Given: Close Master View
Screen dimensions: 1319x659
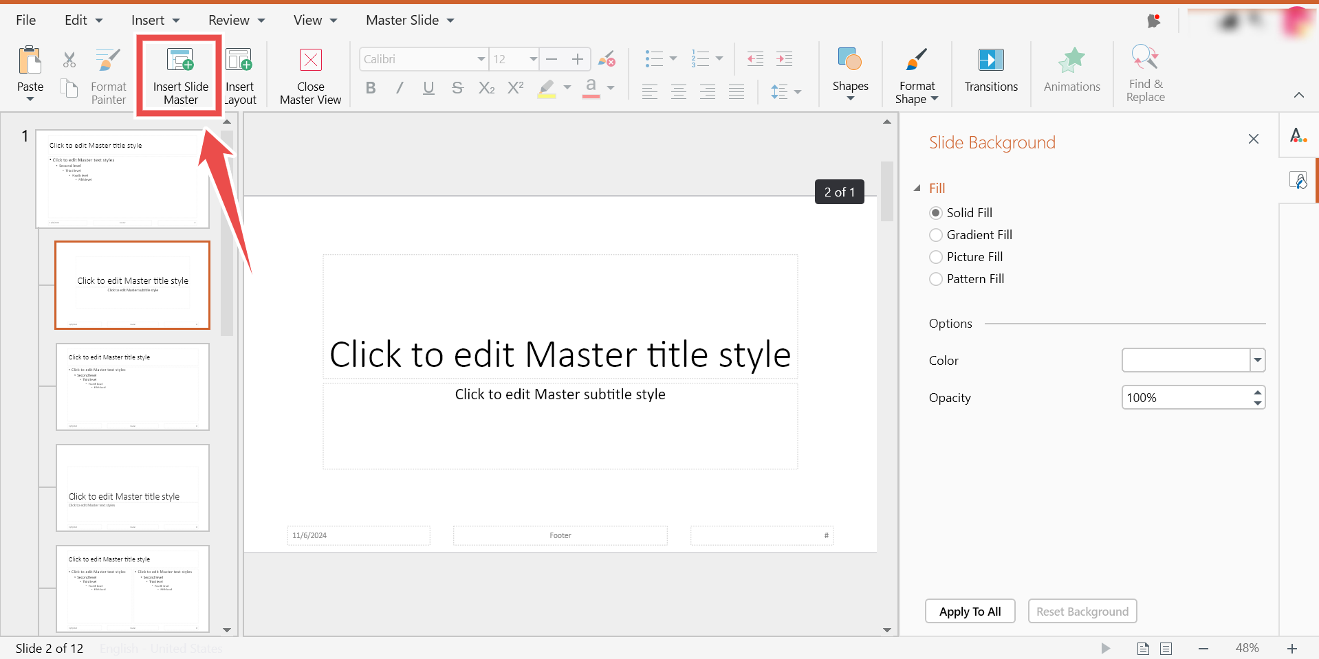Looking at the screenshot, I should pos(310,76).
